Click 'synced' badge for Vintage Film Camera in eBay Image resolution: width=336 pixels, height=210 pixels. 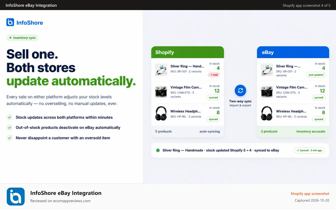[x=319, y=97]
